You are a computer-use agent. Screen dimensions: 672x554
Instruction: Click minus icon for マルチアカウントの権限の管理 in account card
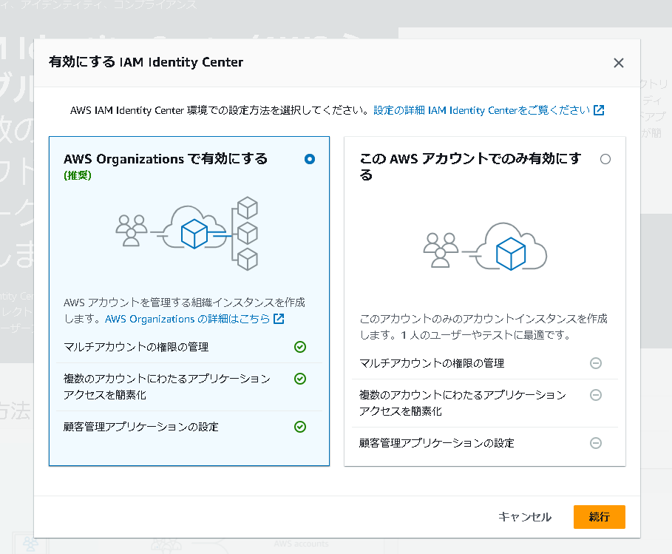point(596,363)
